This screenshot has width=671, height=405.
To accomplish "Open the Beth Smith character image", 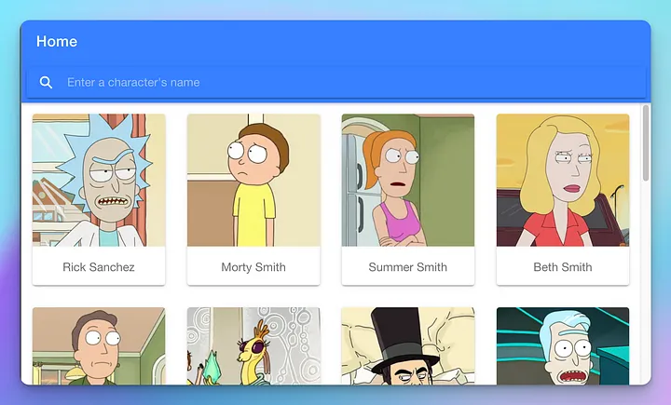I will [x=563, y=180].
